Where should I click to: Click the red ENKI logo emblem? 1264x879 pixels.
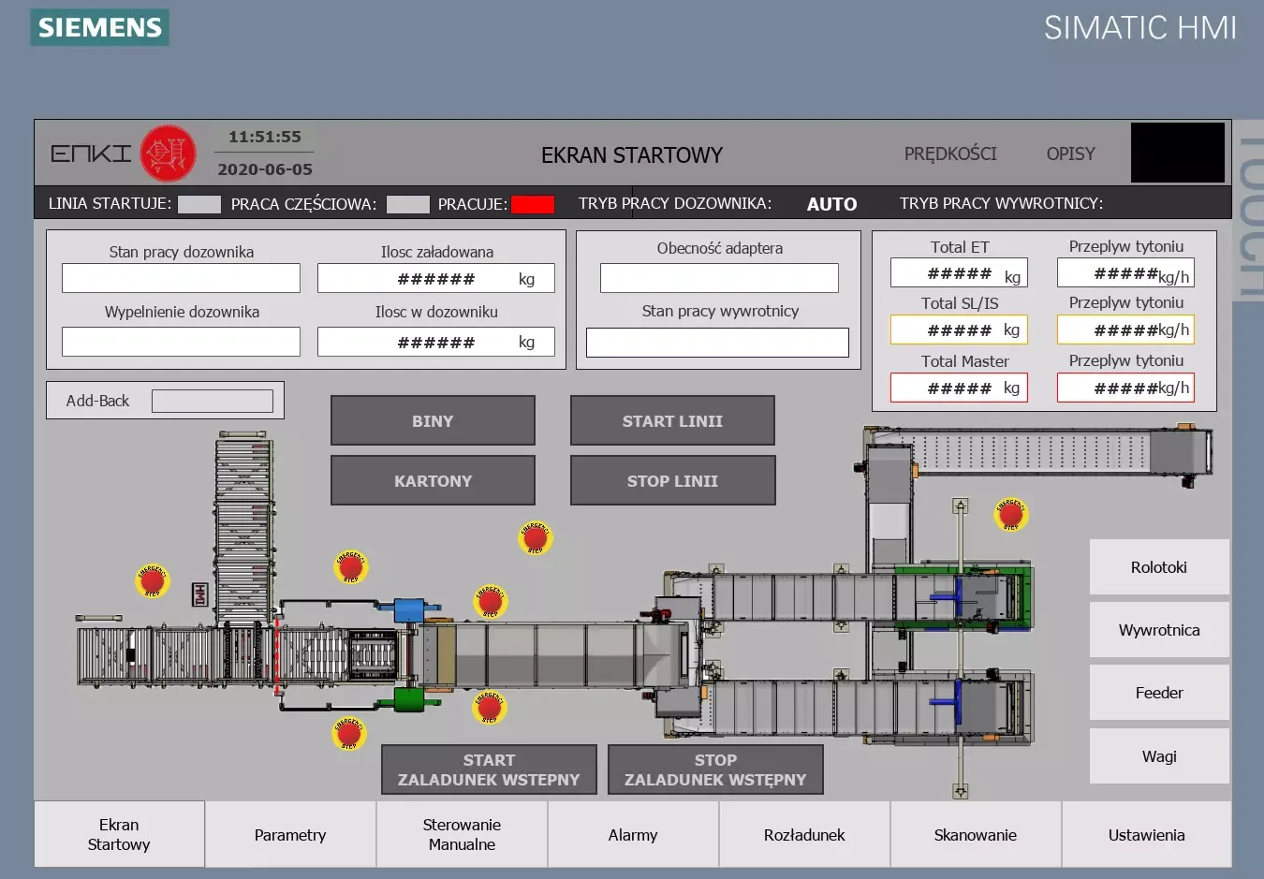[168, 154]
